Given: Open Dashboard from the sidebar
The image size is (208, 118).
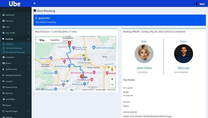Looking at the screenshot, I should coord(10,15).
